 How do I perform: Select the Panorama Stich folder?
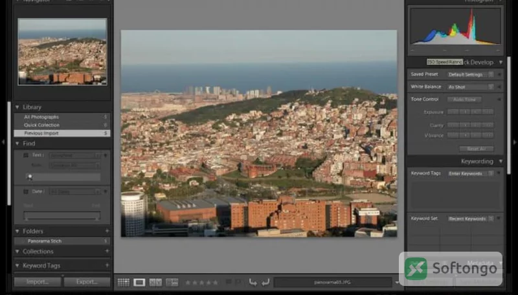tap(62, 241)
